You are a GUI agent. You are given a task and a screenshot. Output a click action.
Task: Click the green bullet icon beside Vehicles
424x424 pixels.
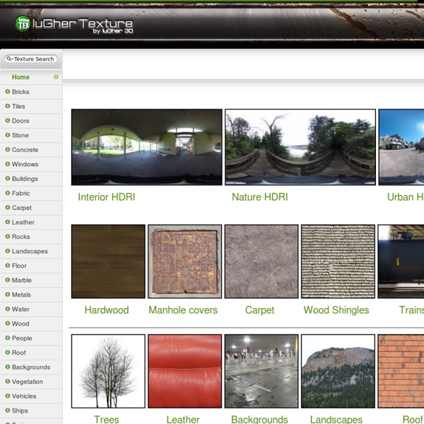click(8, 396)
